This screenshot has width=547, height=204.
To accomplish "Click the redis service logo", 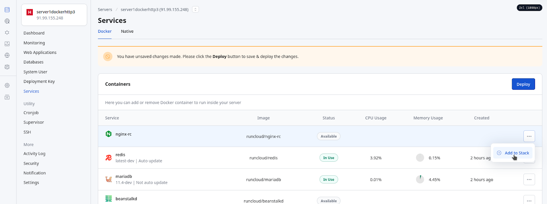I will pyautogui.click(x=109, y=158).
